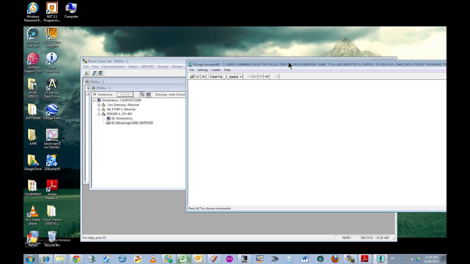Click RUN mode button in Emulate500
The height and width of the screenshot is (264, 470).
[x=249, y=77]
